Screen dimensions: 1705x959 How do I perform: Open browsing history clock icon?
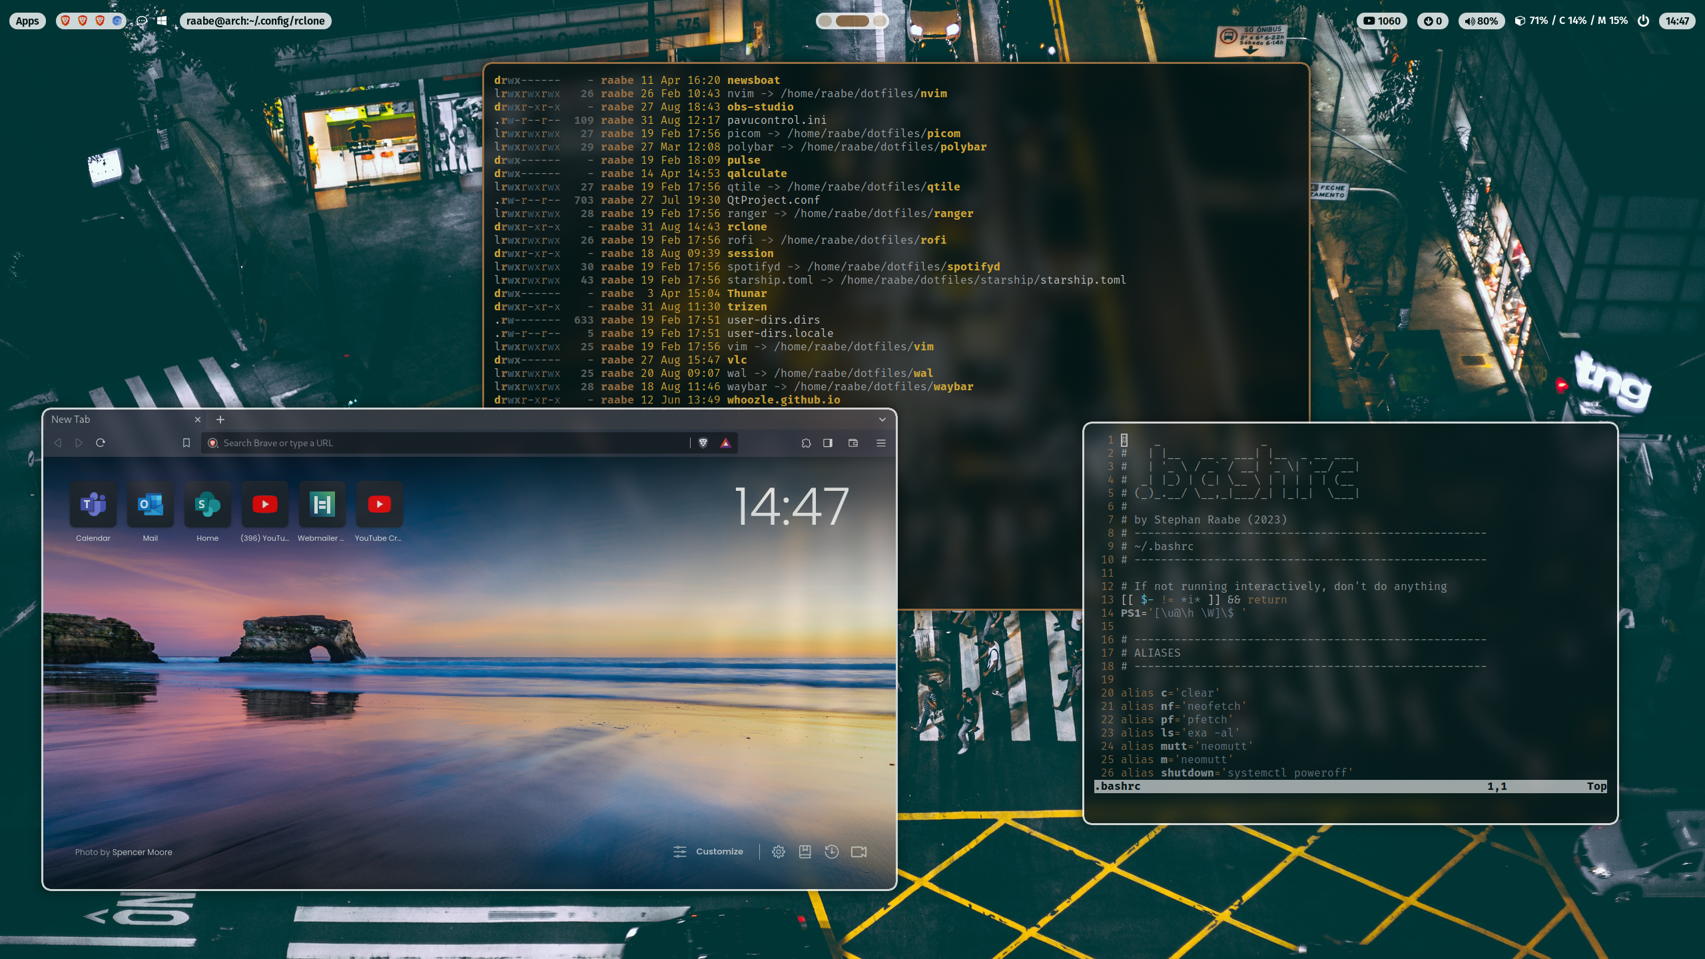coord(831,852)
